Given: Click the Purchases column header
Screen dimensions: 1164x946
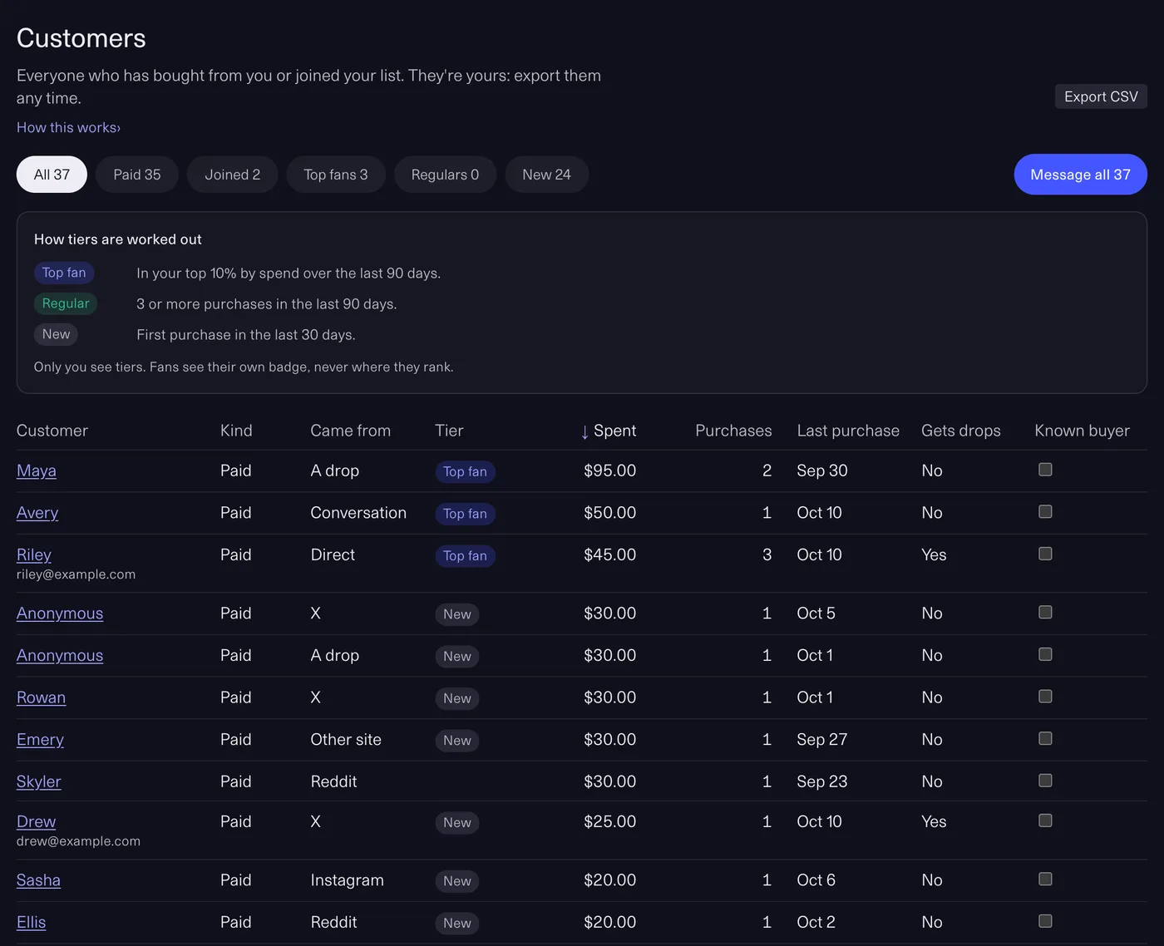Looking at the screenshot, I should pos(733,431).
